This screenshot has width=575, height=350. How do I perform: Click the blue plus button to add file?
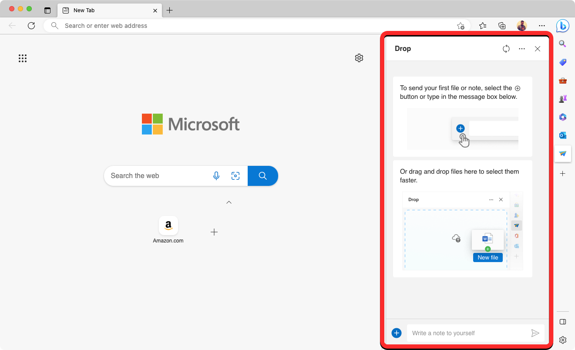tap(396, 333)
